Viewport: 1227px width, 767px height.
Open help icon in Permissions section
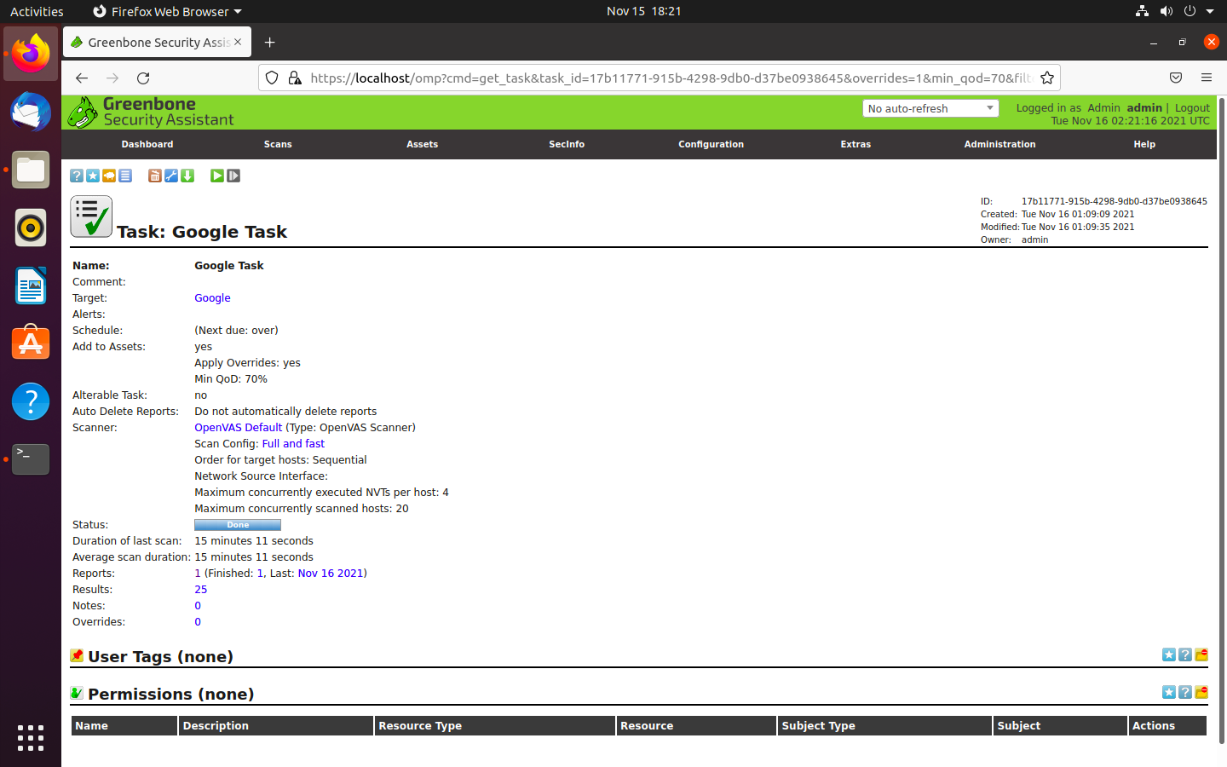click(1185, 692)
